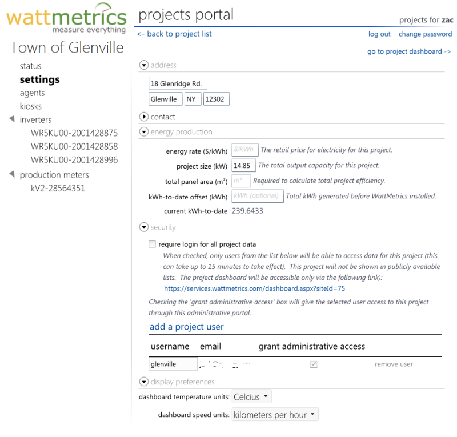This screenshot has height=437, width=457.
Task: Expand the contact section arrow icon
Action: (x=144, y=117)
